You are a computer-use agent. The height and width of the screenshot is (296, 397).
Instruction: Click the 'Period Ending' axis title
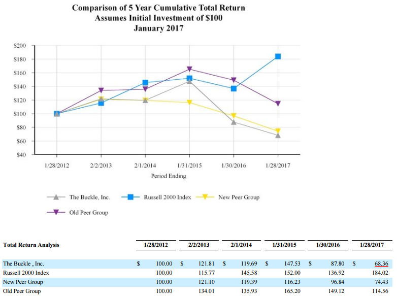169,176
